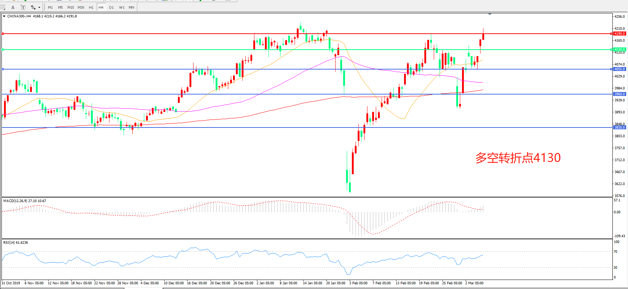Select the red Chinese text annotation 4130
Screen dimensions: 628x289
(518, 158)
